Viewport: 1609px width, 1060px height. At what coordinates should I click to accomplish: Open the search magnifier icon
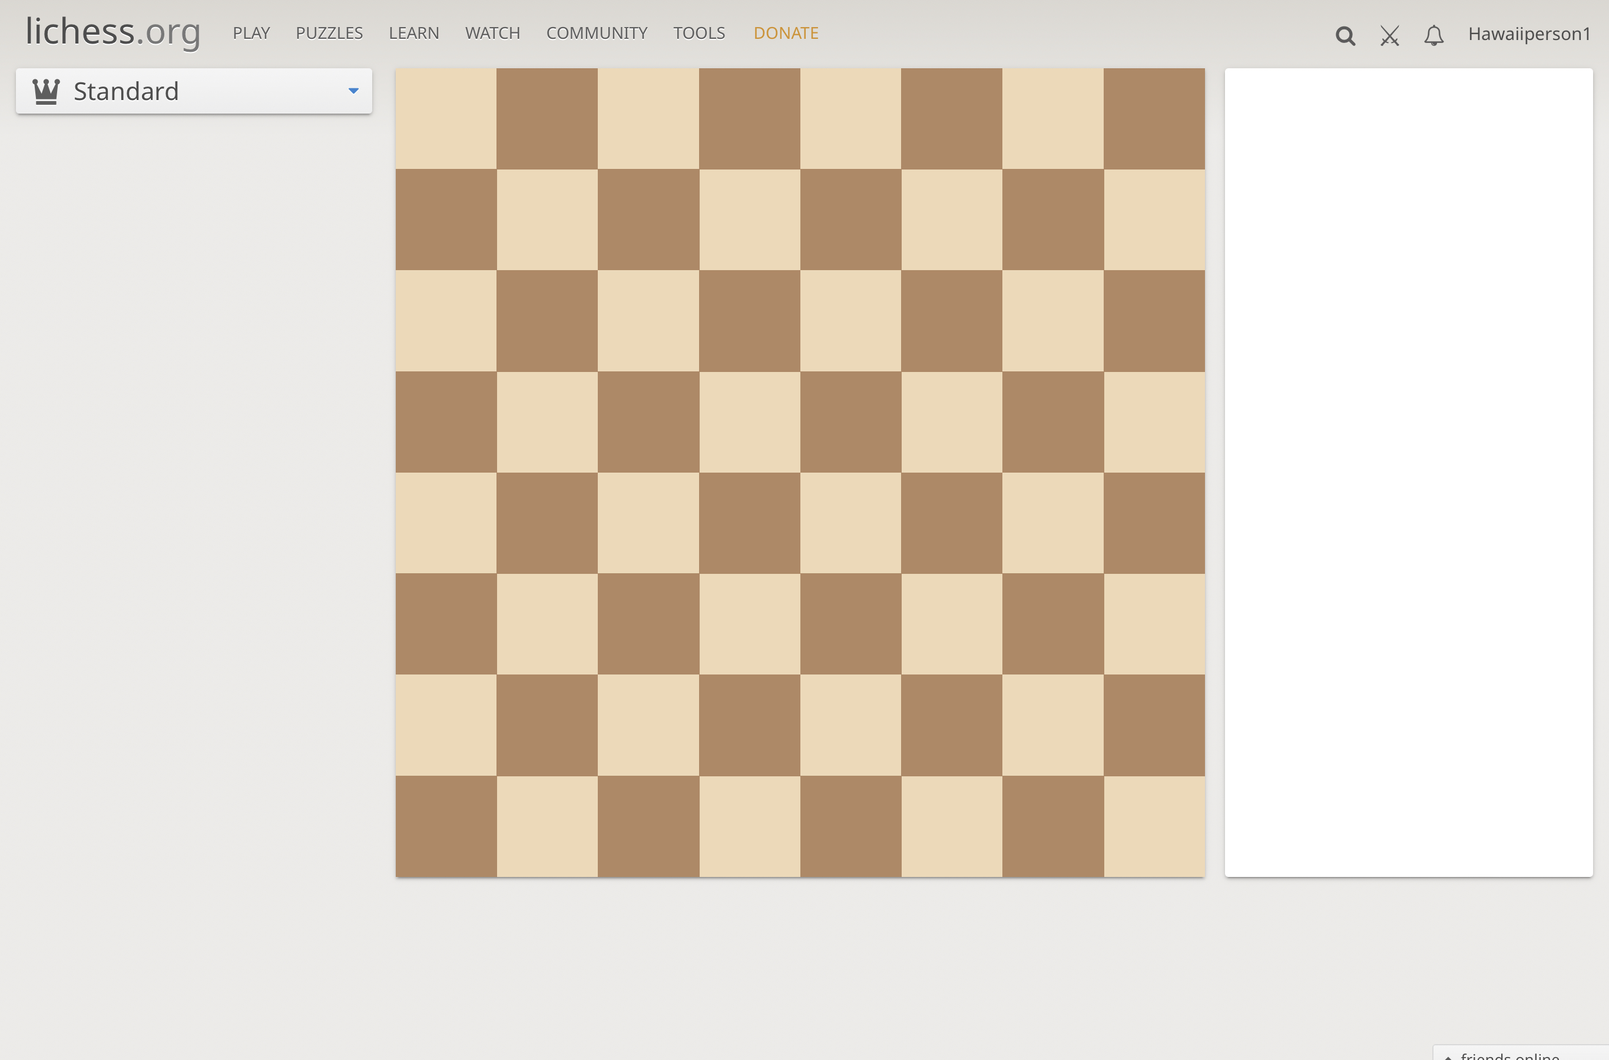(1345, 35)
